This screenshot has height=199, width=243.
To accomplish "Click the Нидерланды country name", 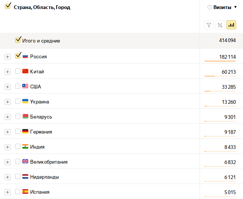I will tap(45, 177).
